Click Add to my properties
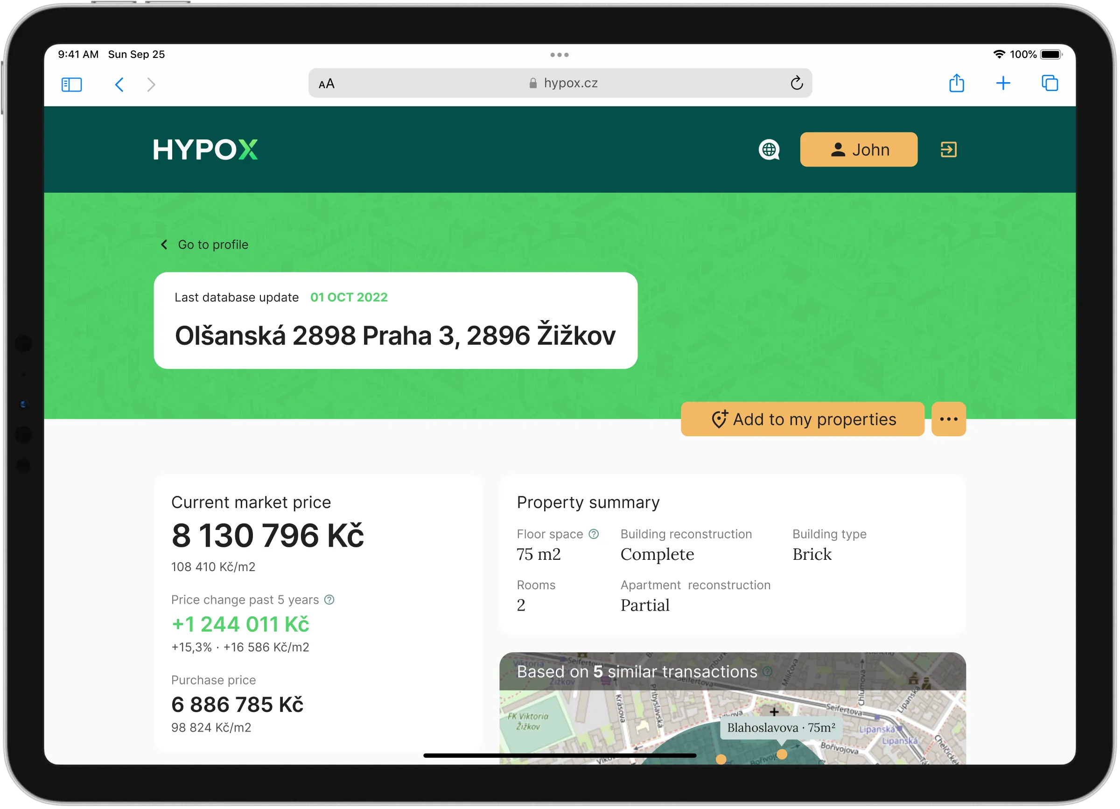Screen dimensions: 1120x809 tap(803, 419)
